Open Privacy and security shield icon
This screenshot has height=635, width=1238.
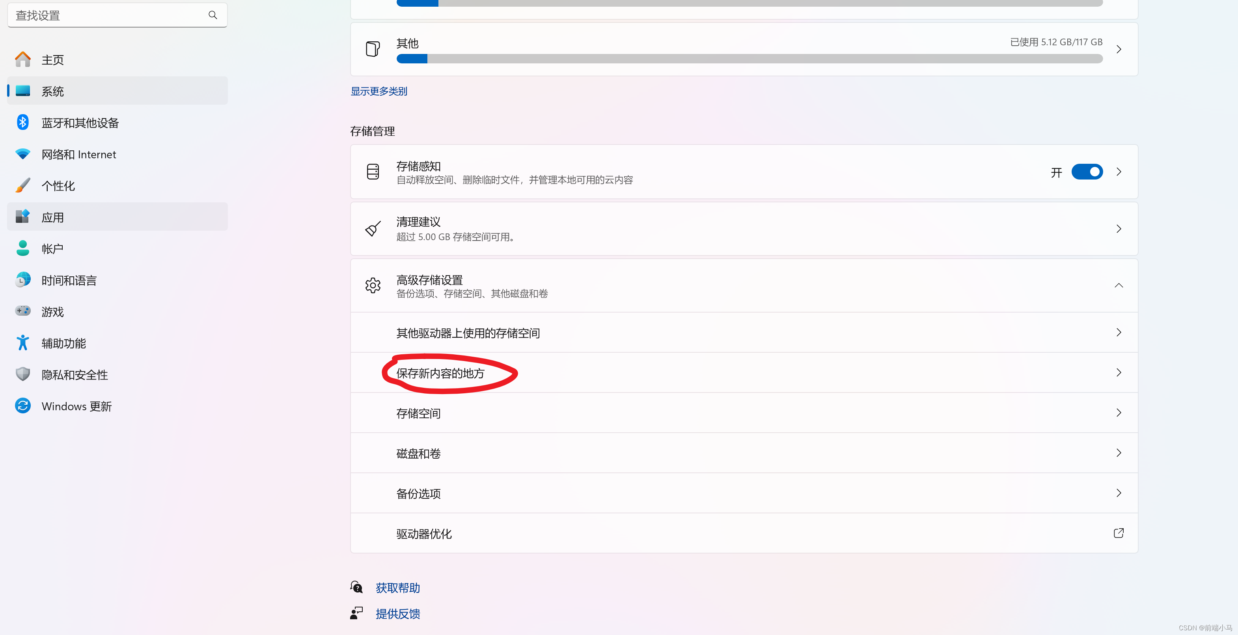coord(22,374)
